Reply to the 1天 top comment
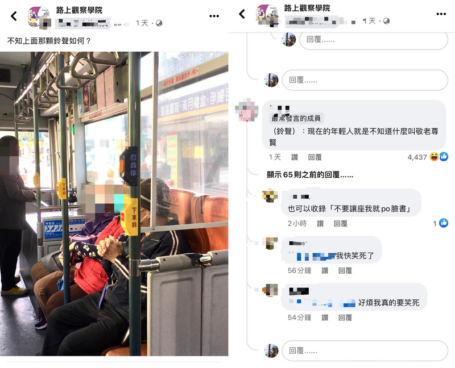Viewport: 455px width, 368px height. point(315,157)
